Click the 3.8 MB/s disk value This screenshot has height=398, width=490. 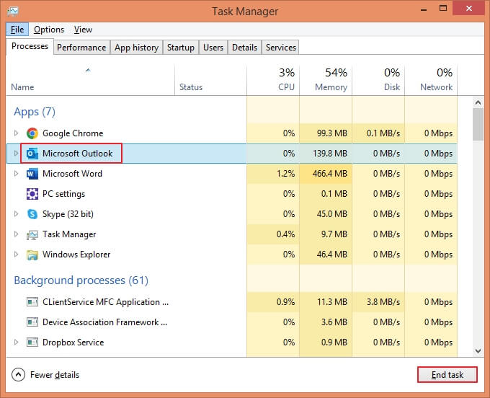[383, 302]
